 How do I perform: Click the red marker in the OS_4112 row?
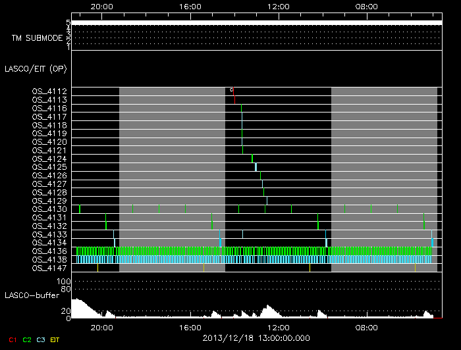point(234,94)
